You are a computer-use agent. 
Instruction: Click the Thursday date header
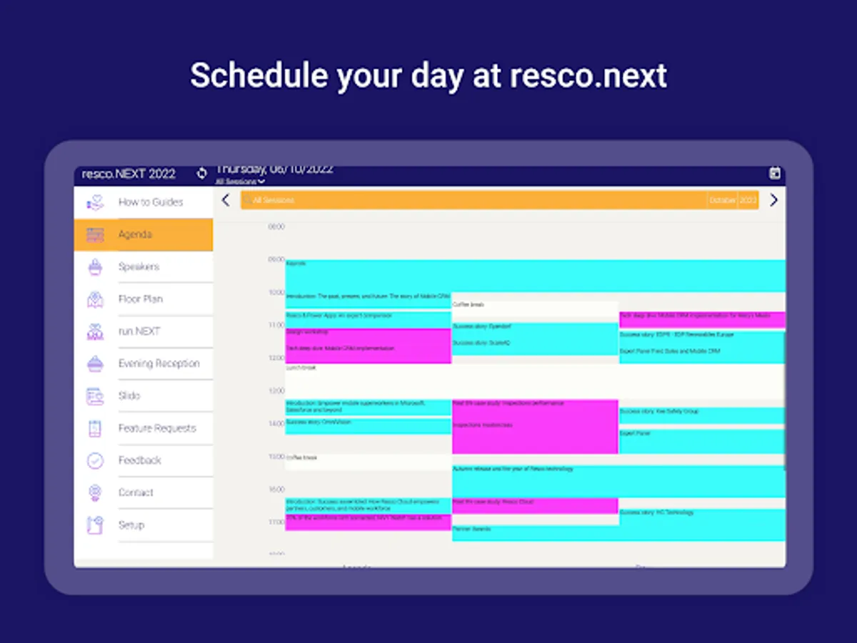point(275,170)
